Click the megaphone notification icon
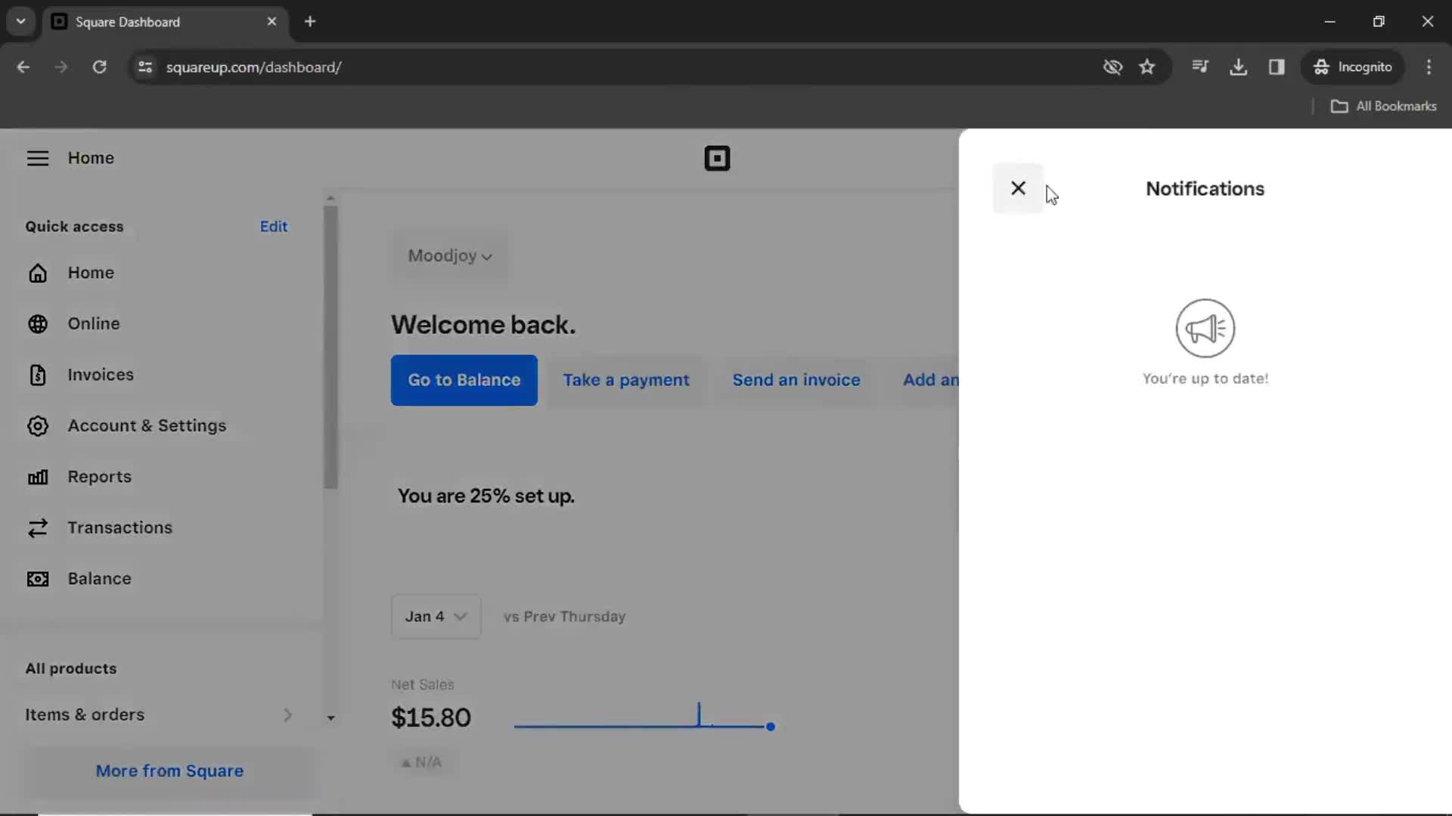Viewport: 1452px width, 816px height. [1205, 329]
